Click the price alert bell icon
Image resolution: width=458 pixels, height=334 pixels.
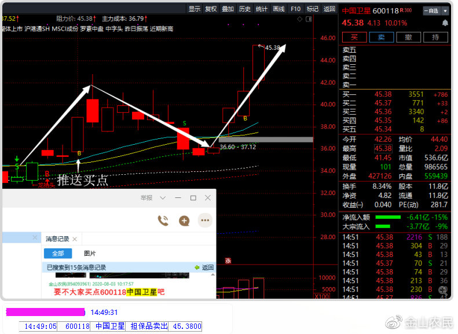click(445, 23)
